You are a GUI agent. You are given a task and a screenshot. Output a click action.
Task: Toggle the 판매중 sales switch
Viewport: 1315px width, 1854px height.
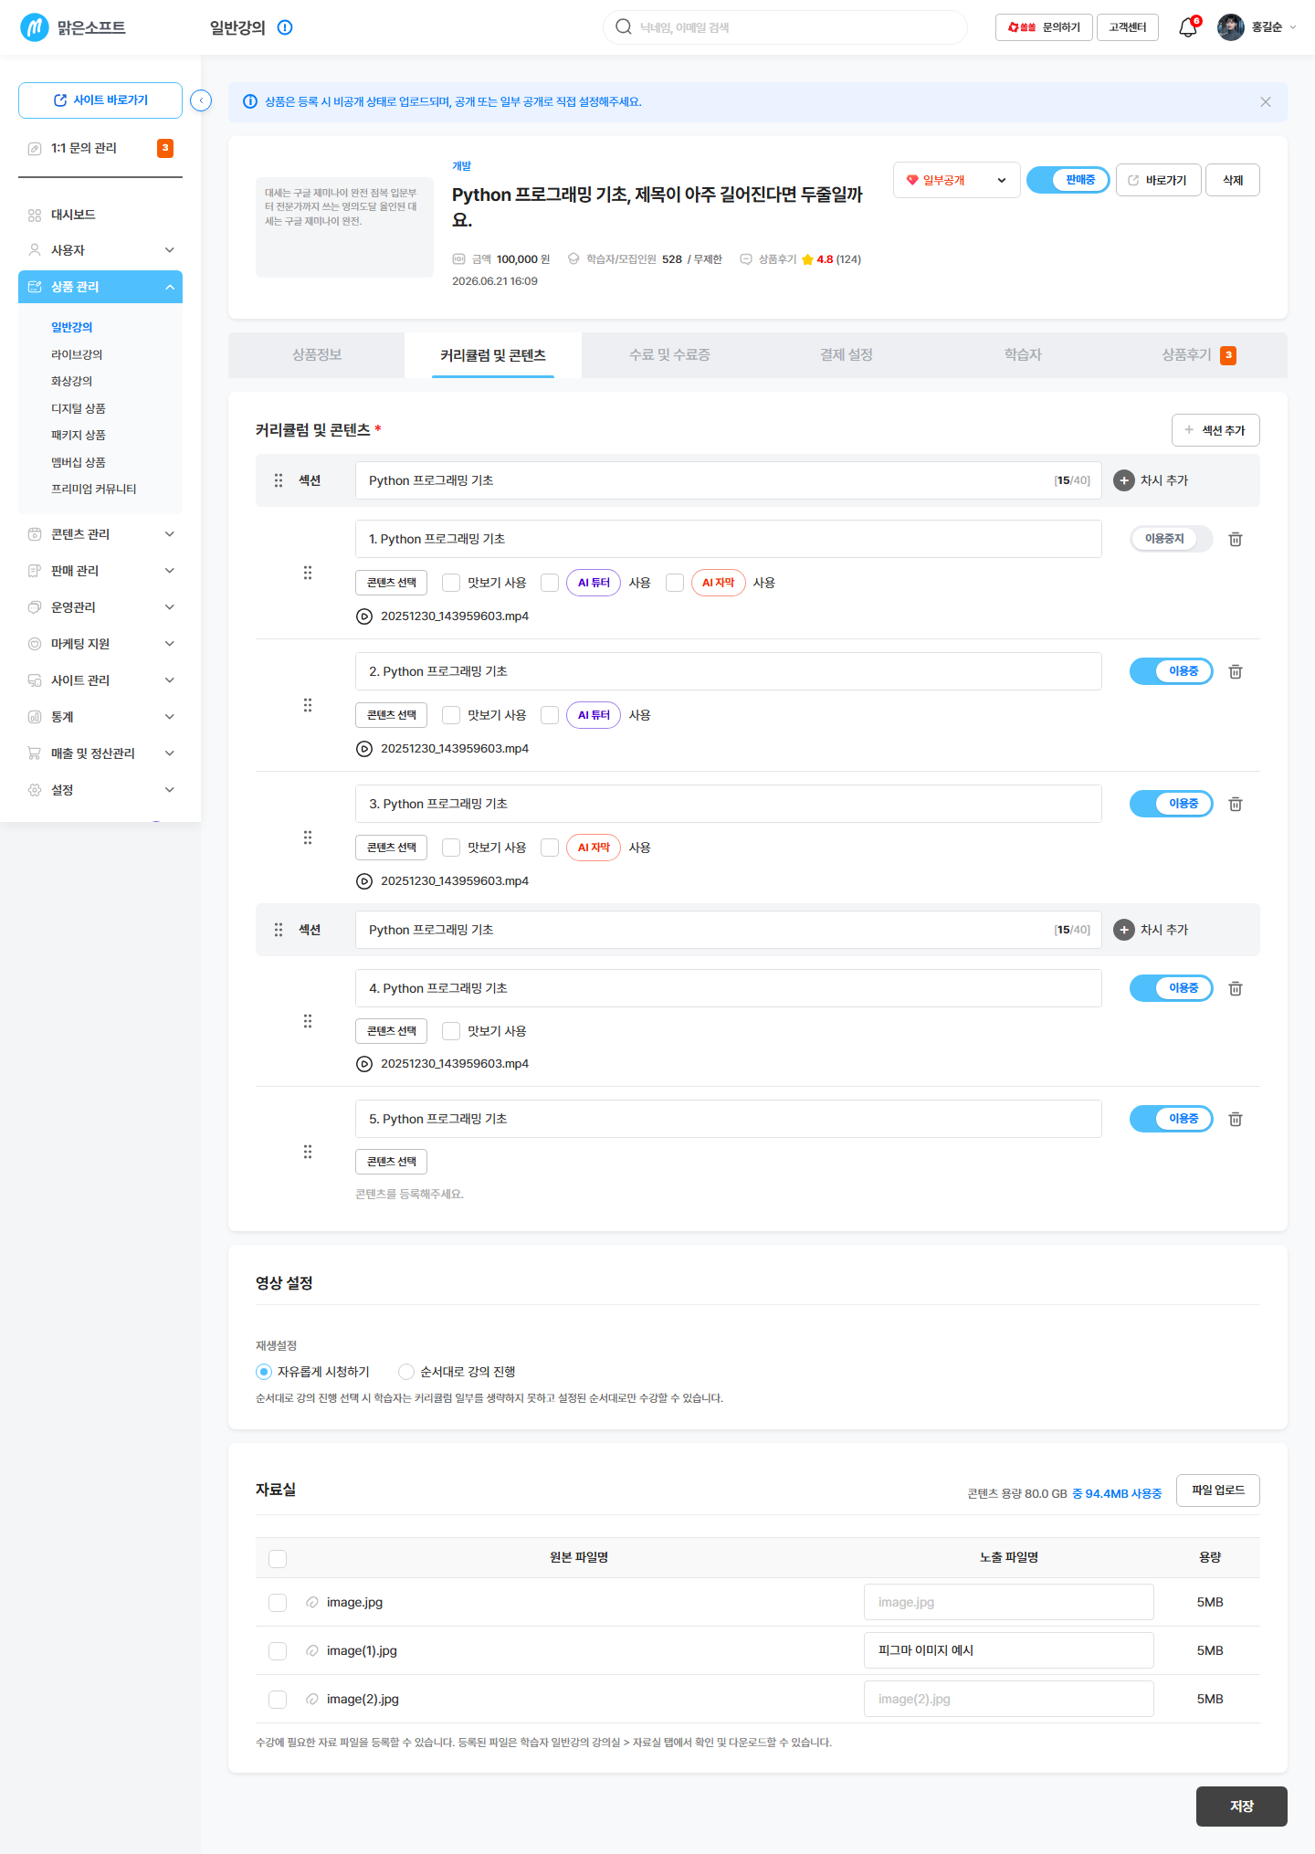tap(1068, 180)
